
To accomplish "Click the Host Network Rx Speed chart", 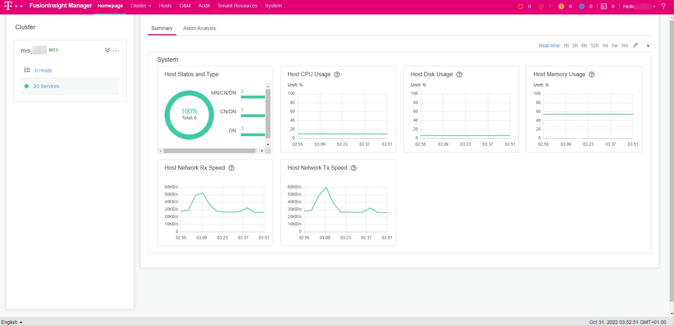I will (x=223, y=209).
